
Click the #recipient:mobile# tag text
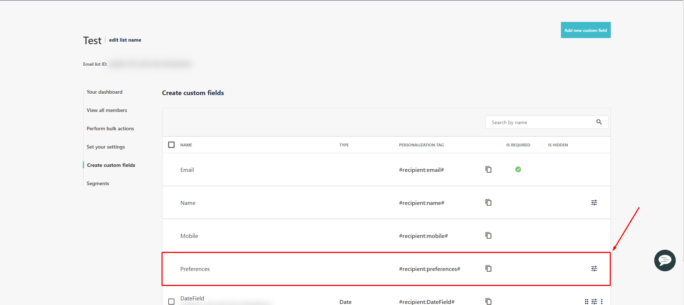[423, 236]
